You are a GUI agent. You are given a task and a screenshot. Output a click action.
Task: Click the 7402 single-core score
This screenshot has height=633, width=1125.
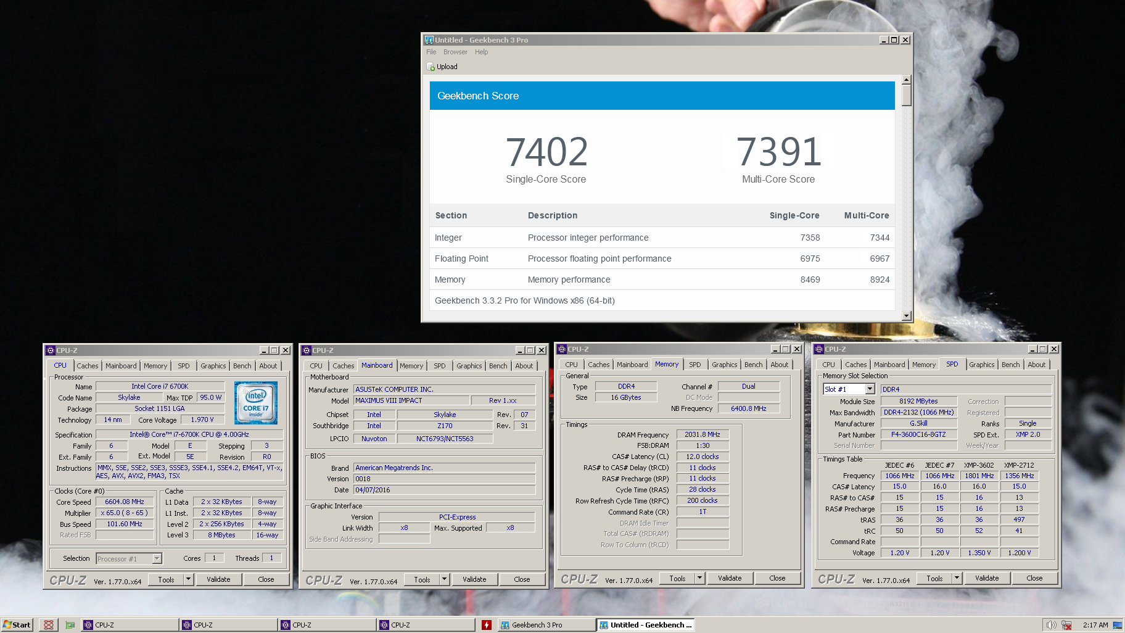pyautogui.click(x=547, y=152)
